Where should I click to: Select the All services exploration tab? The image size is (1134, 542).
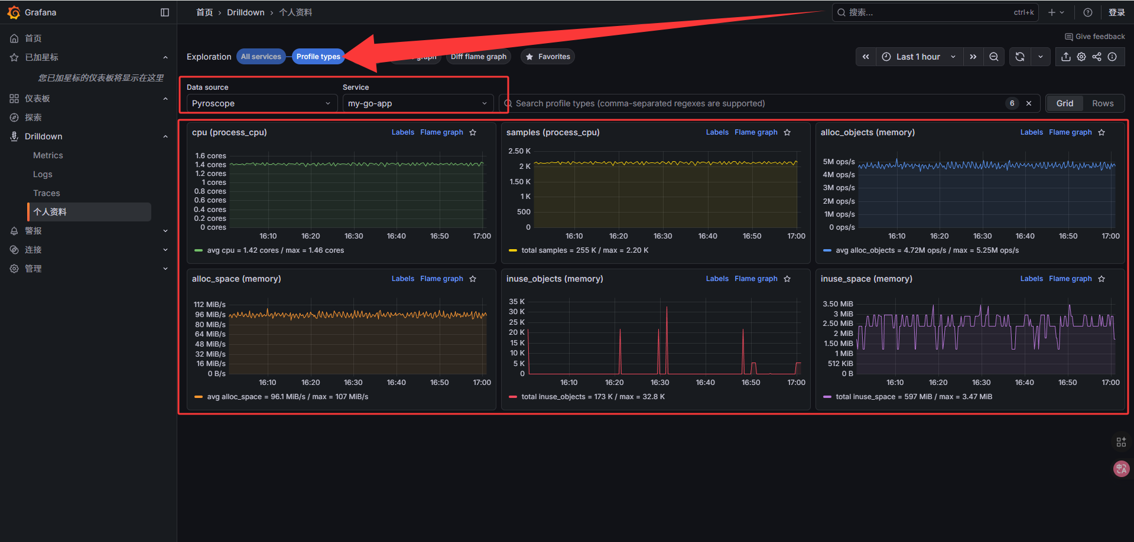(x=261, y=57)
